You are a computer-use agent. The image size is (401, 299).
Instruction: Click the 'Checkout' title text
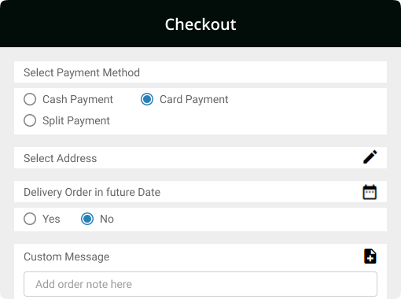pos(200,24)
